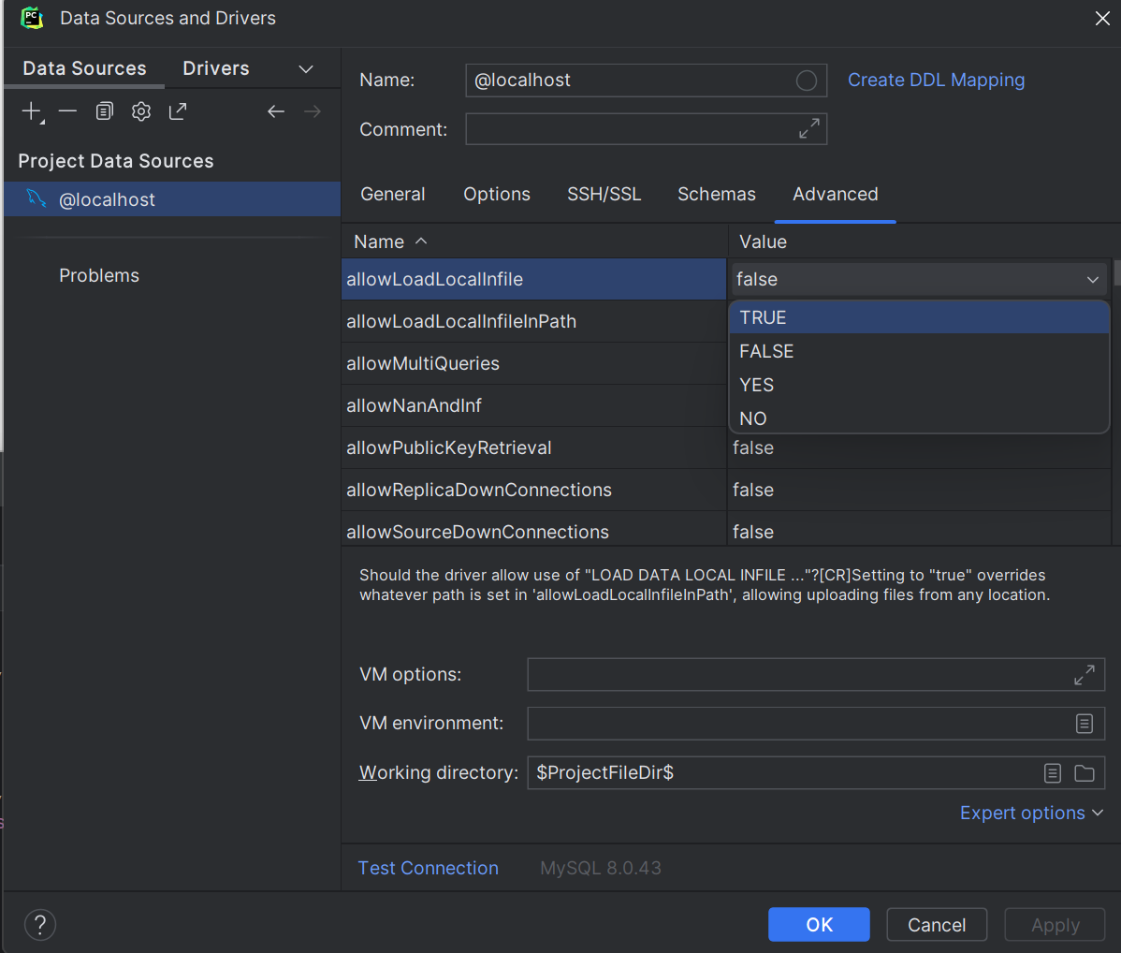Click the properties table scrollbar thumb
The width and height of the screenshot is (1121, 953).
[x=1116, y=272]
